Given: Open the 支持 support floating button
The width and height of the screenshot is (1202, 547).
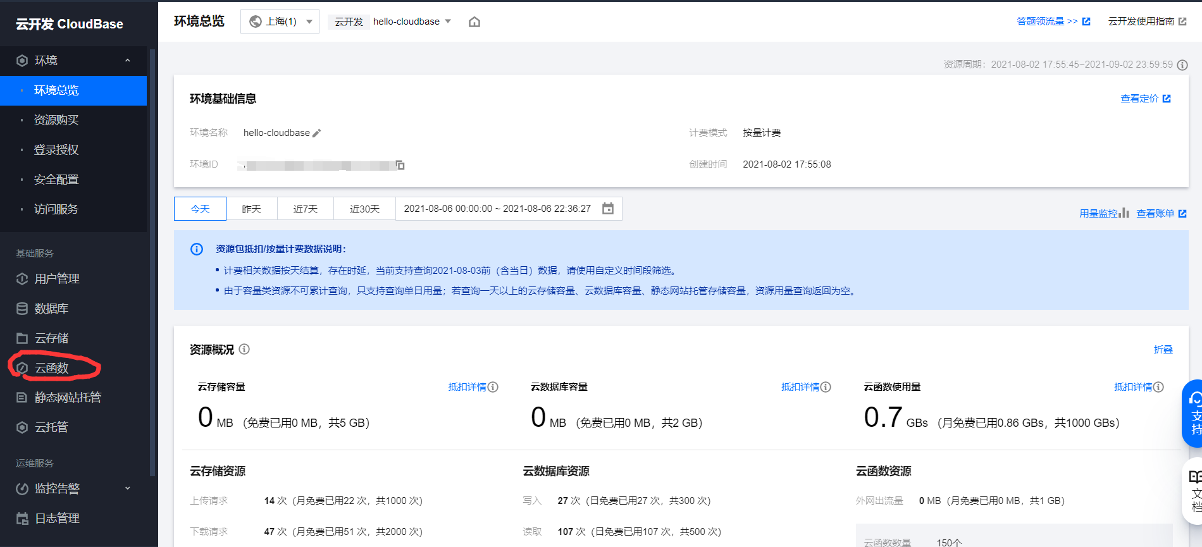Looking at the screenshot, I should [x=1193, y=414].
